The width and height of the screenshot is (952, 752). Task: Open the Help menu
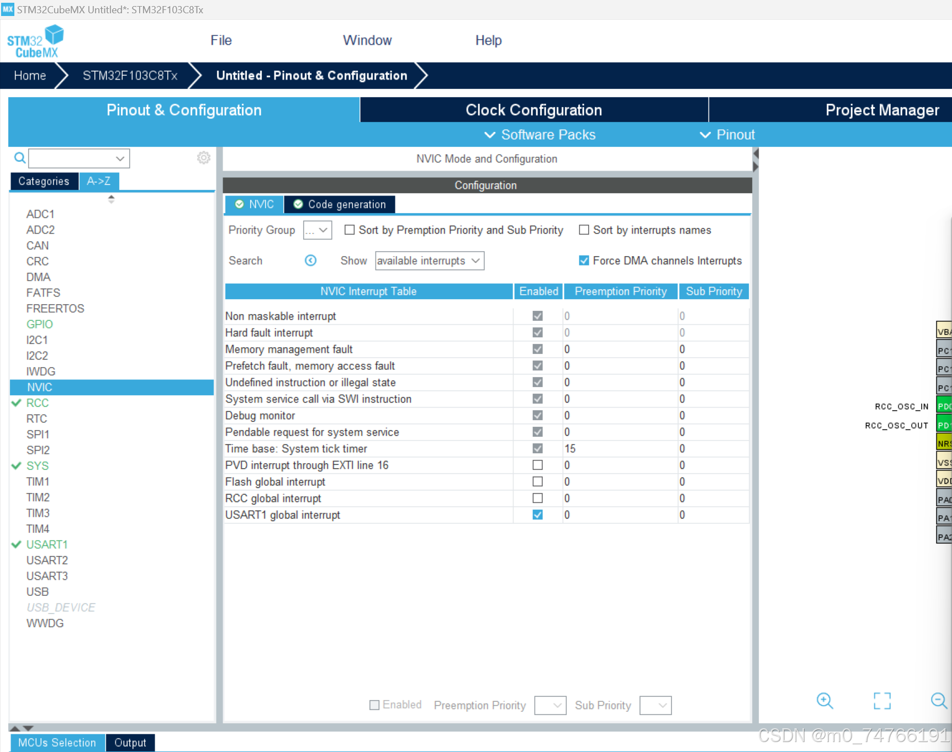[x=489, y=40]
